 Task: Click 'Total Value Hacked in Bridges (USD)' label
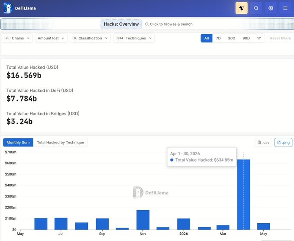(43, 114)
